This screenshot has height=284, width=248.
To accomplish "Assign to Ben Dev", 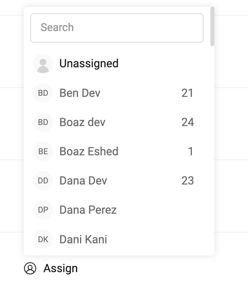I will pos(117,93).
